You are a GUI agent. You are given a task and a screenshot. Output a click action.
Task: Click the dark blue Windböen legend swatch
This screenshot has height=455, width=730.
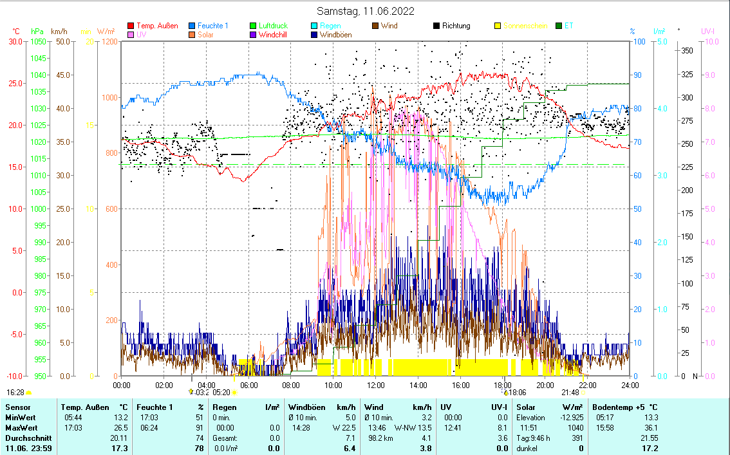[314, 35]
